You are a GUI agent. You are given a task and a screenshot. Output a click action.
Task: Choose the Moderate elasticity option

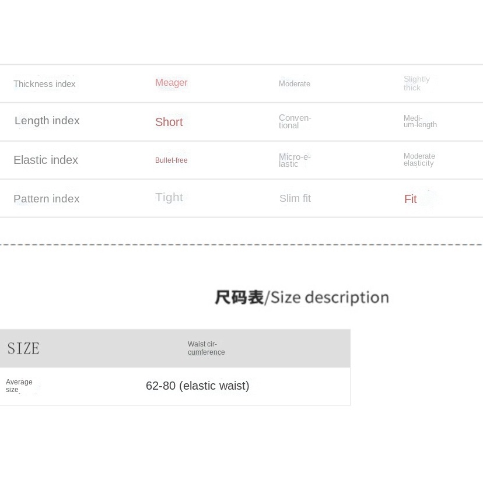pos(419,160)
